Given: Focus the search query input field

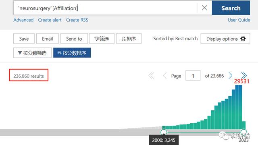Looking at the screenshot, I should [x=106, y=8].
